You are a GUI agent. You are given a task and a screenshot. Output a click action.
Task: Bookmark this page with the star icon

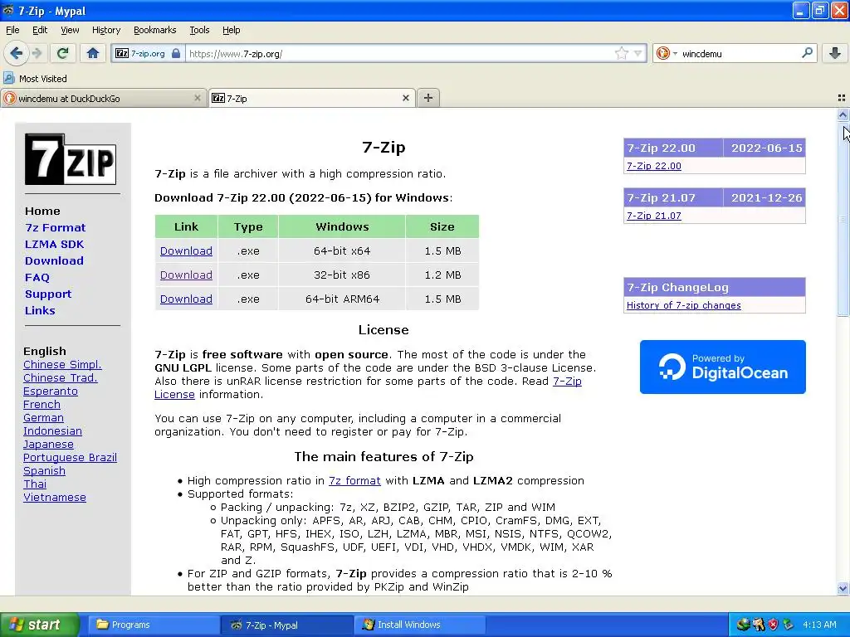[x=621, y=53]
